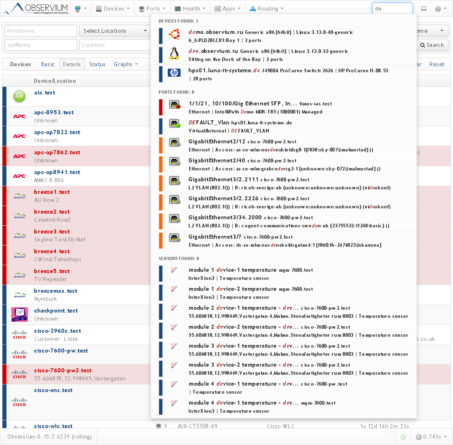Select module 2 device-1 temperature sensor result

point(284,312)
